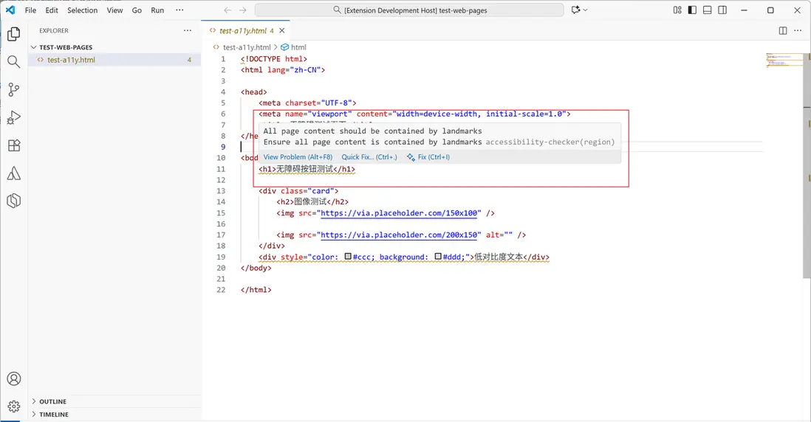Click the Accounts icon
This screenshot has height=422, width=811.
13,378
